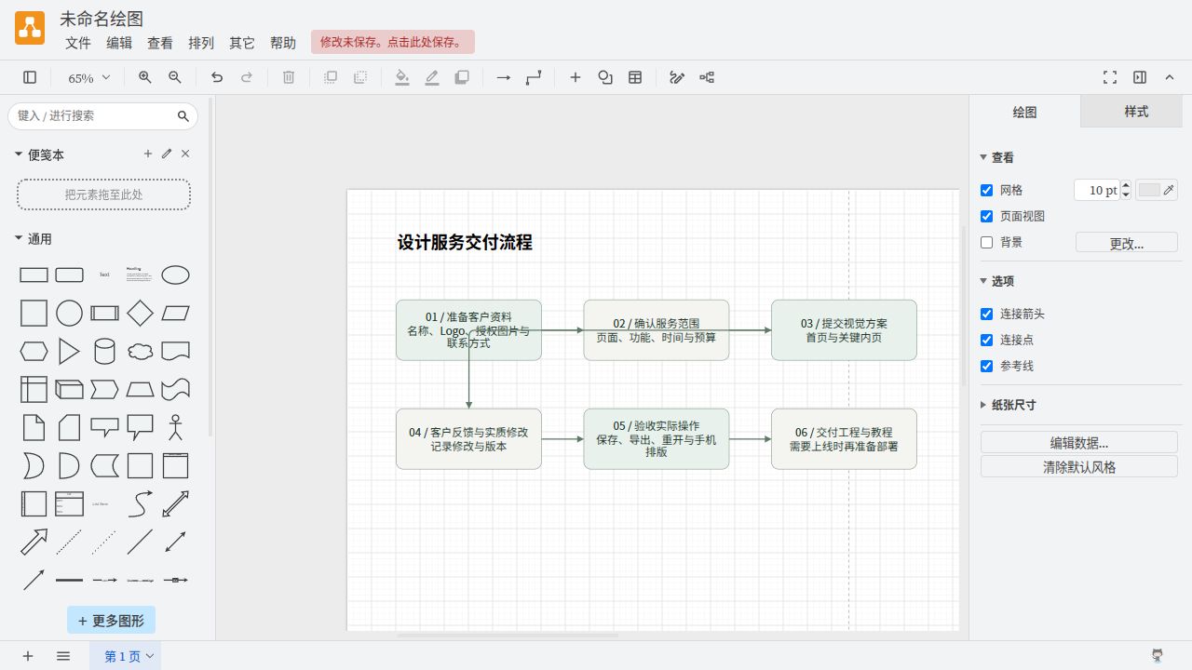
Task: Toggle the 连接点 checkbox
Action: [x=987, y=341]
